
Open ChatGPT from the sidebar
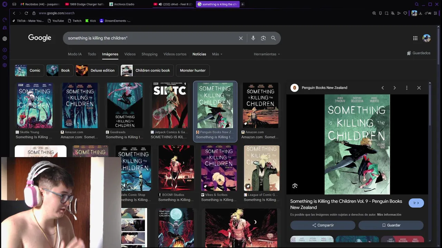pyautogui.click(x=4, y=39)
